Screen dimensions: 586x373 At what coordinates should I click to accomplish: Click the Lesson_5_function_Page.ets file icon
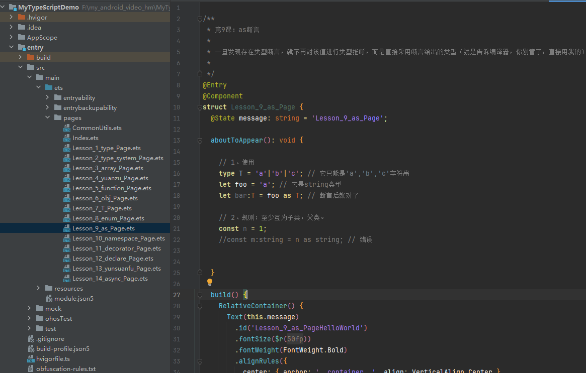(67, 188)
